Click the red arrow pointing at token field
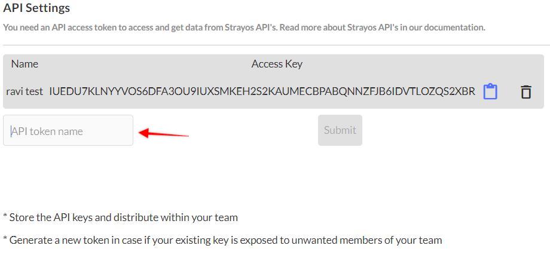Screen dimensions: 550x279 pos(163,133)
